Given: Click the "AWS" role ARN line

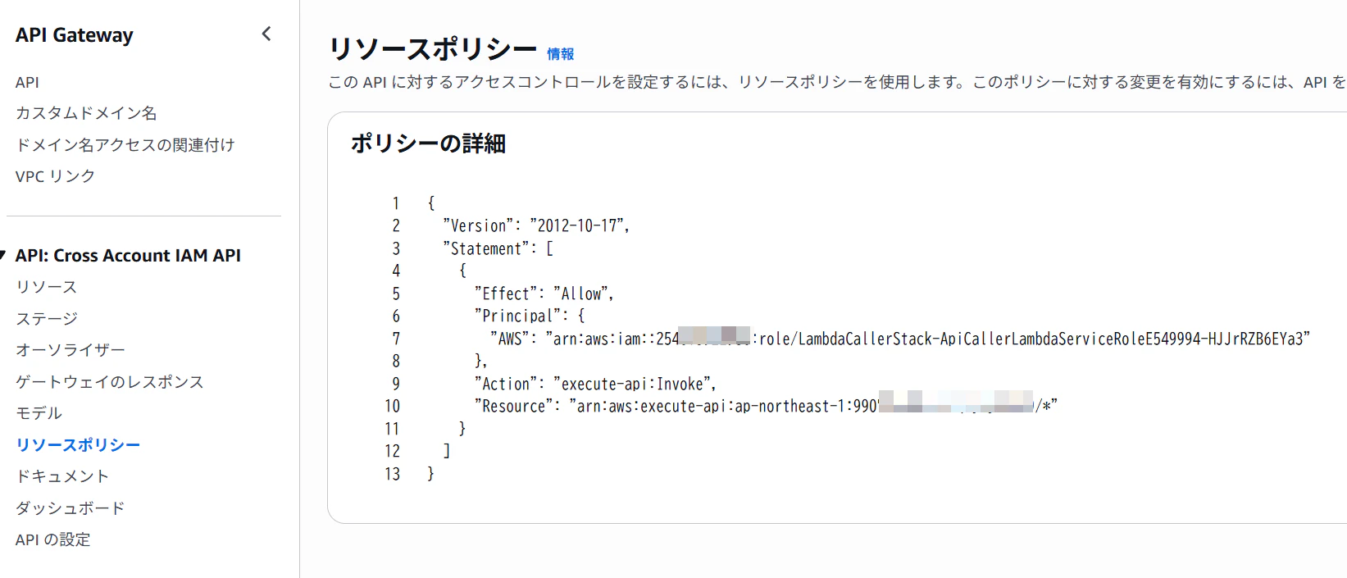Looking at the screenshot, I should point(899,339).
